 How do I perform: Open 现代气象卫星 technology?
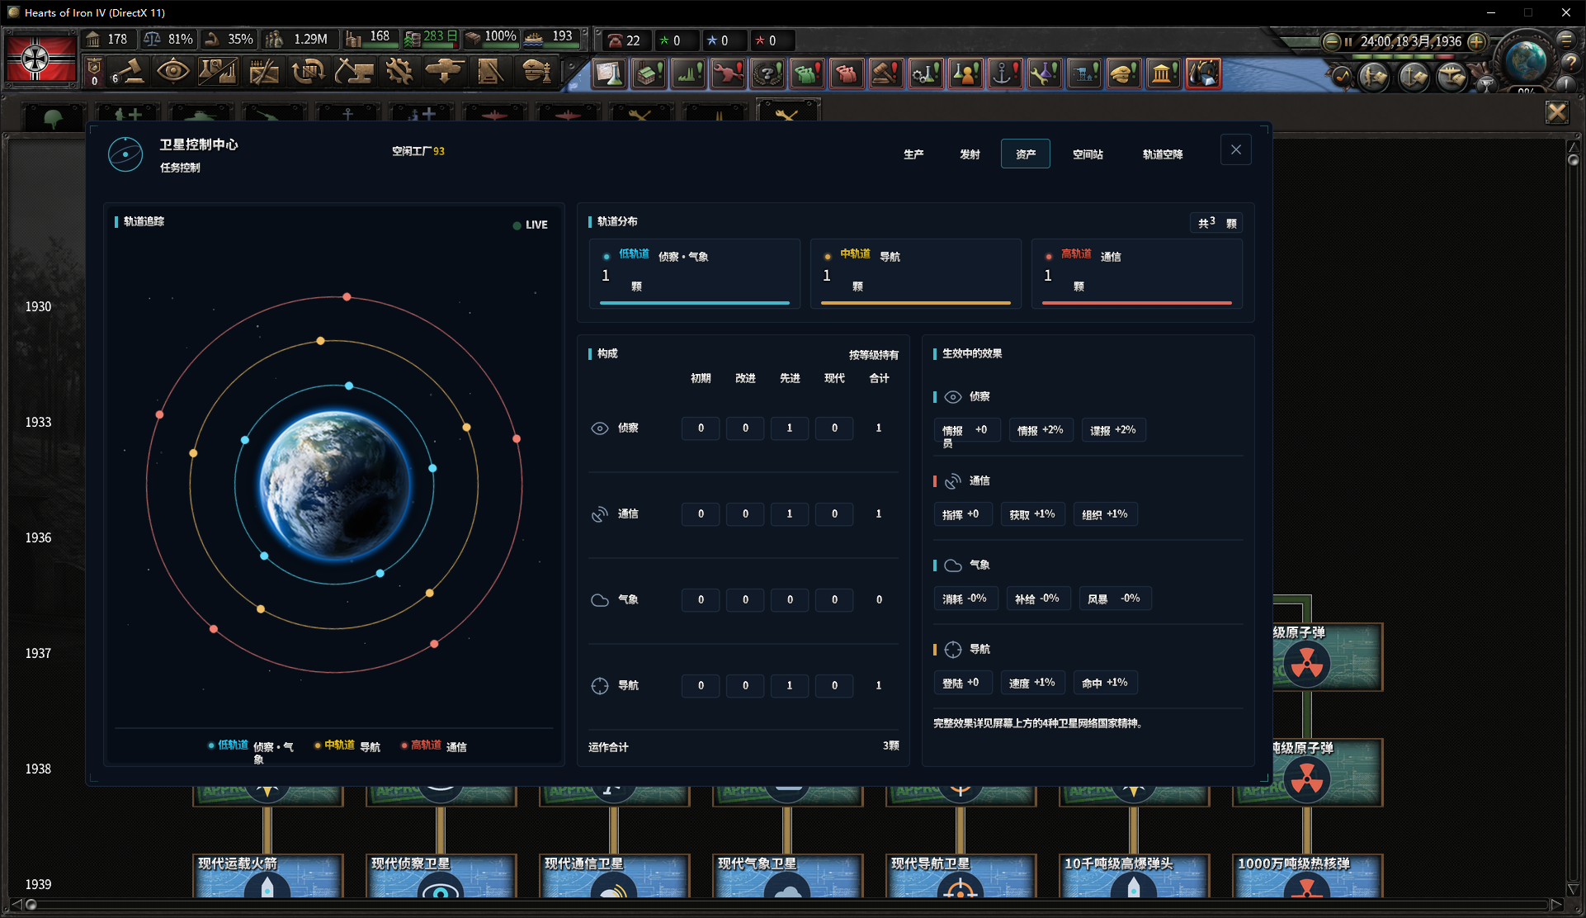[787, 875]
